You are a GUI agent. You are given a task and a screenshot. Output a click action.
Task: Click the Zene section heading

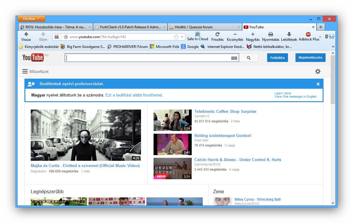point(218,191)
